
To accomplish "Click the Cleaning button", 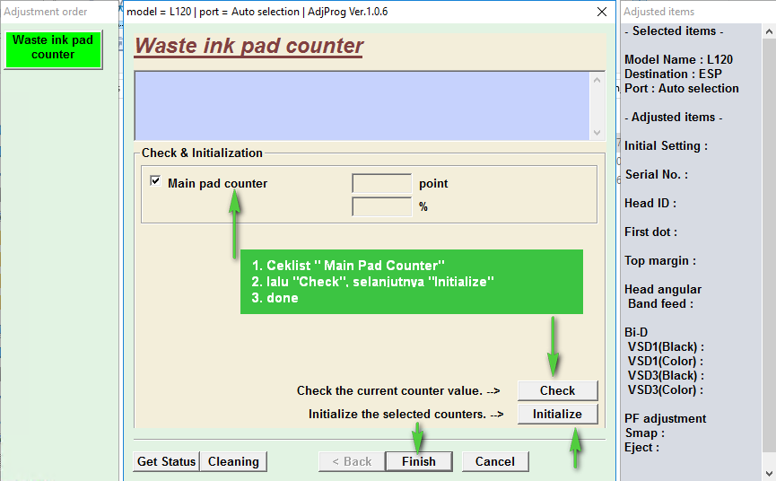I will click(233, 461).
